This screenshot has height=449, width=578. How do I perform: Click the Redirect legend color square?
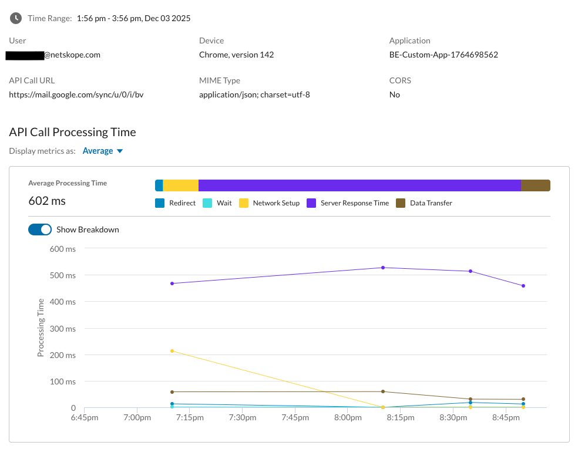pos(160,203)
